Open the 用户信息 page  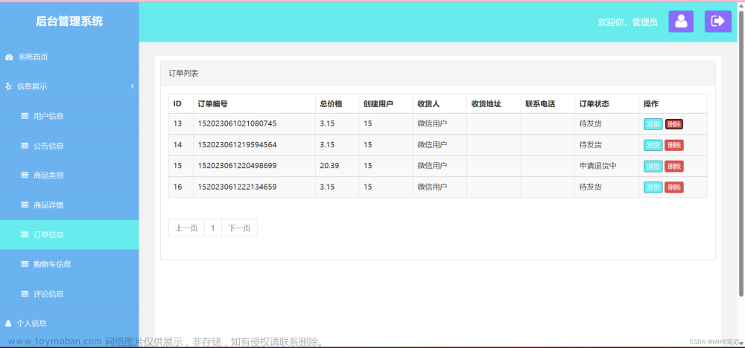point(69,116)
